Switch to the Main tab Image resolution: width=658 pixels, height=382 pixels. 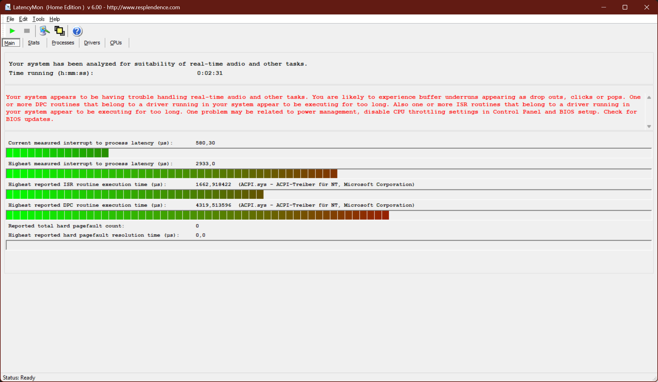pyautogui.click(x=10, y=43)
